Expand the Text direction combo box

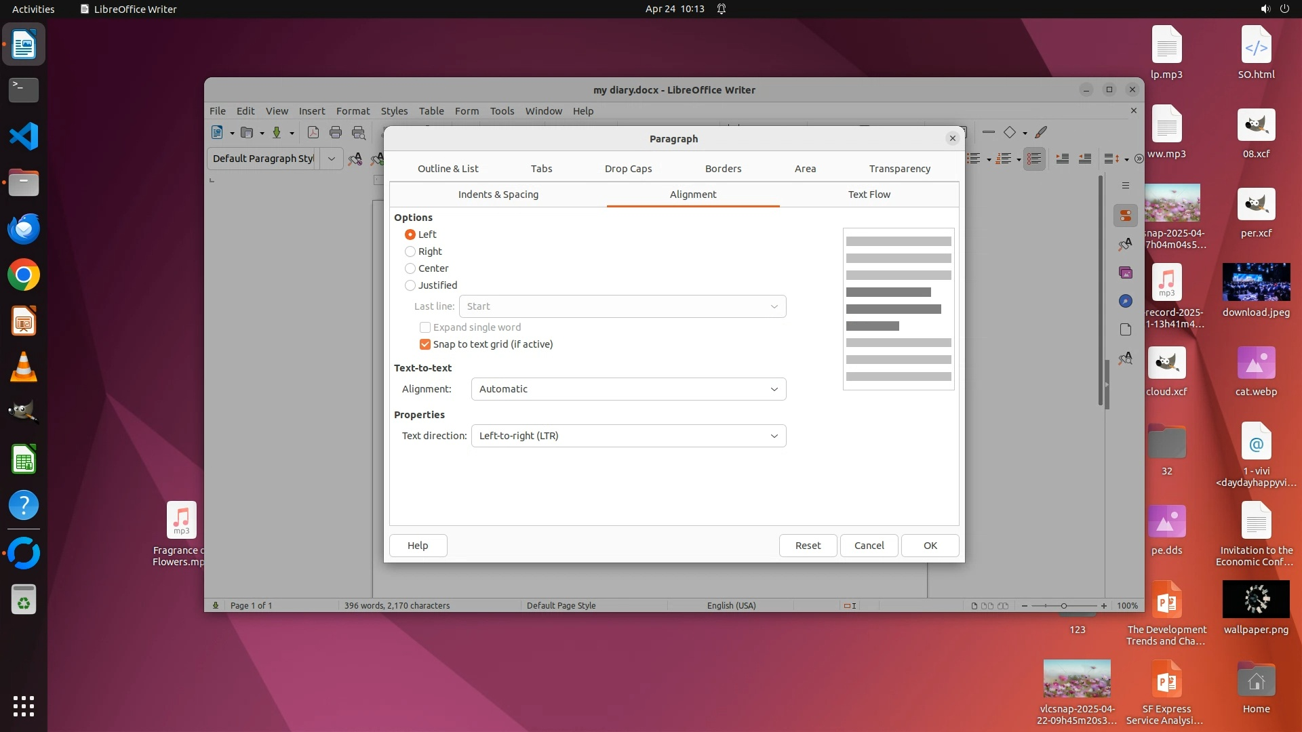pyautogui.click(x=628, y=436)
